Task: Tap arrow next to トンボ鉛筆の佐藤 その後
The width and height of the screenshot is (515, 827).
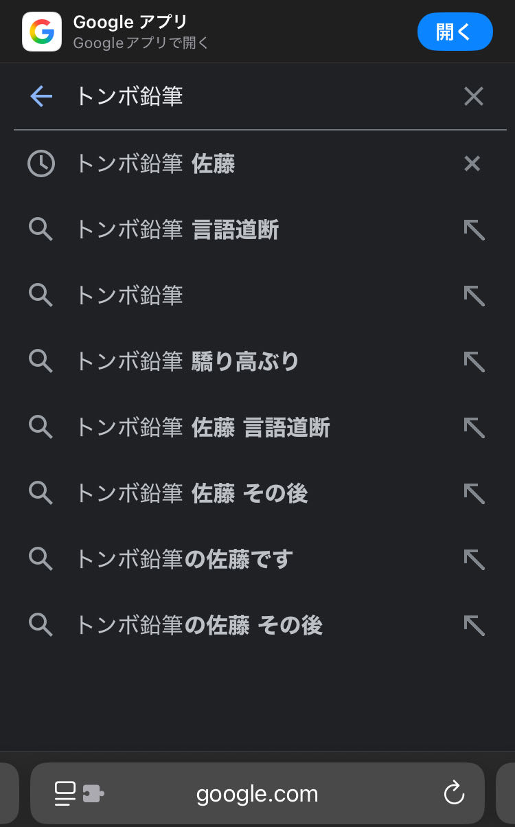Action: [x=474, y=625]
